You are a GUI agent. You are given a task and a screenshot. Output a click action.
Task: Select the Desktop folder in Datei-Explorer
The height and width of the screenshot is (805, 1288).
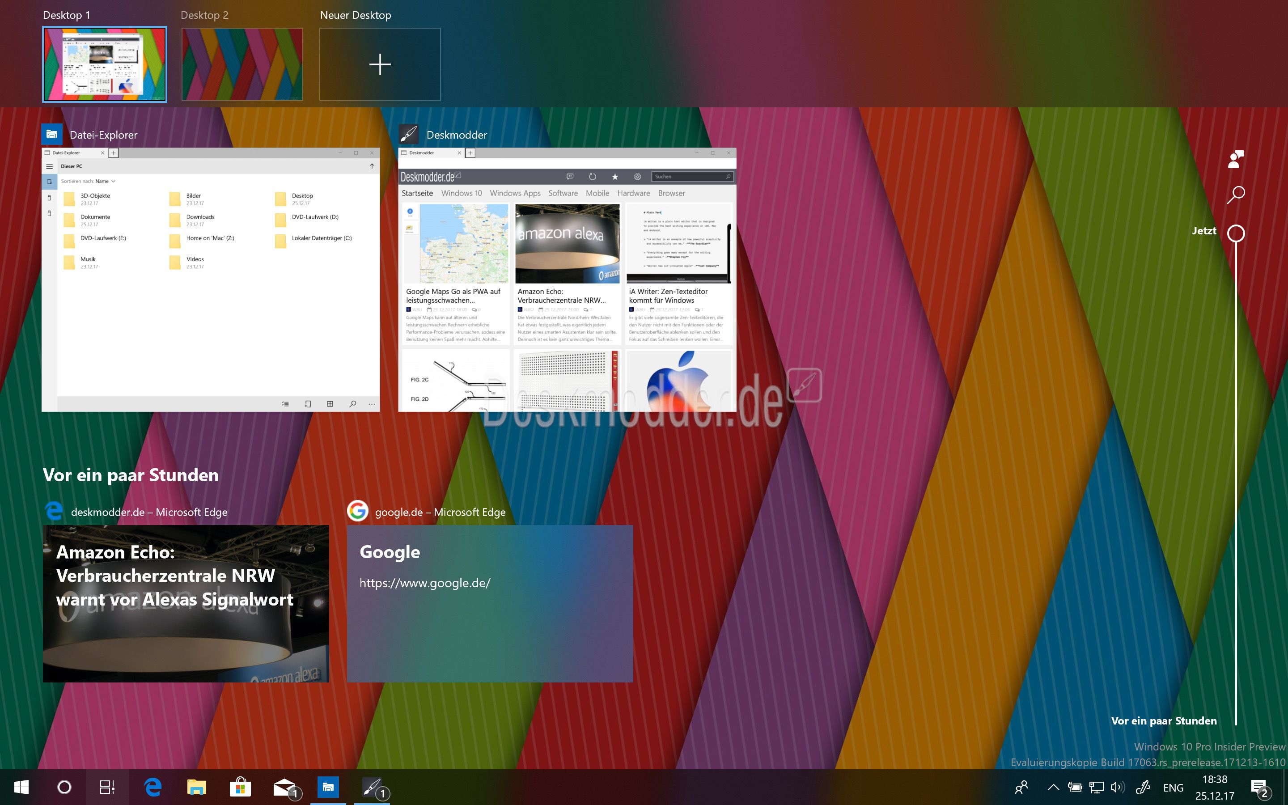click(x=294, y=199)
